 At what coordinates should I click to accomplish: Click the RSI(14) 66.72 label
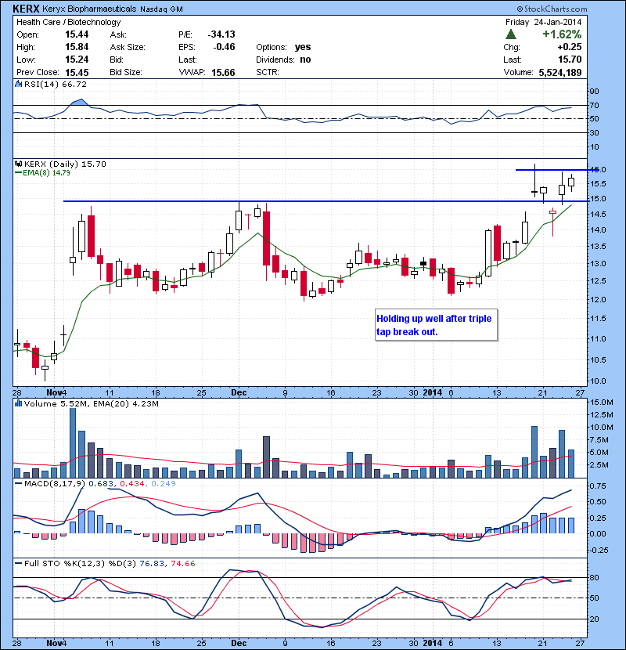pos(56,84)
